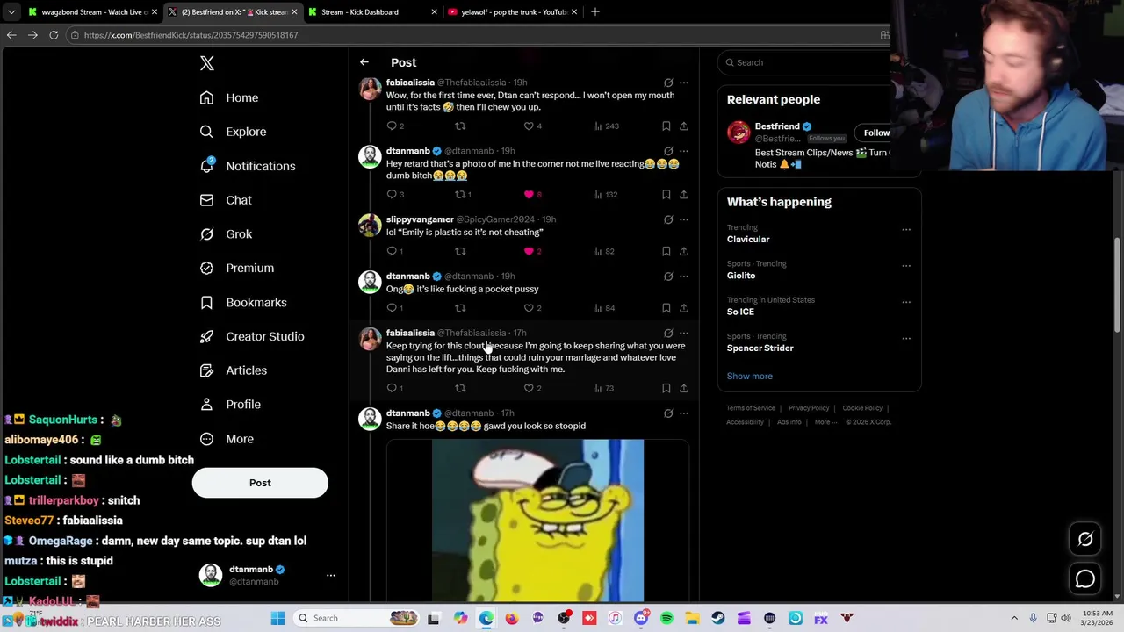The image size is (1124, 632).
Task: Open more options on slippyvangamer's reply
Action: [x=684, y=219]
